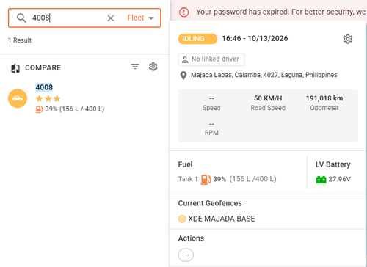Click the No linked driver button

(x=211, y=59)
